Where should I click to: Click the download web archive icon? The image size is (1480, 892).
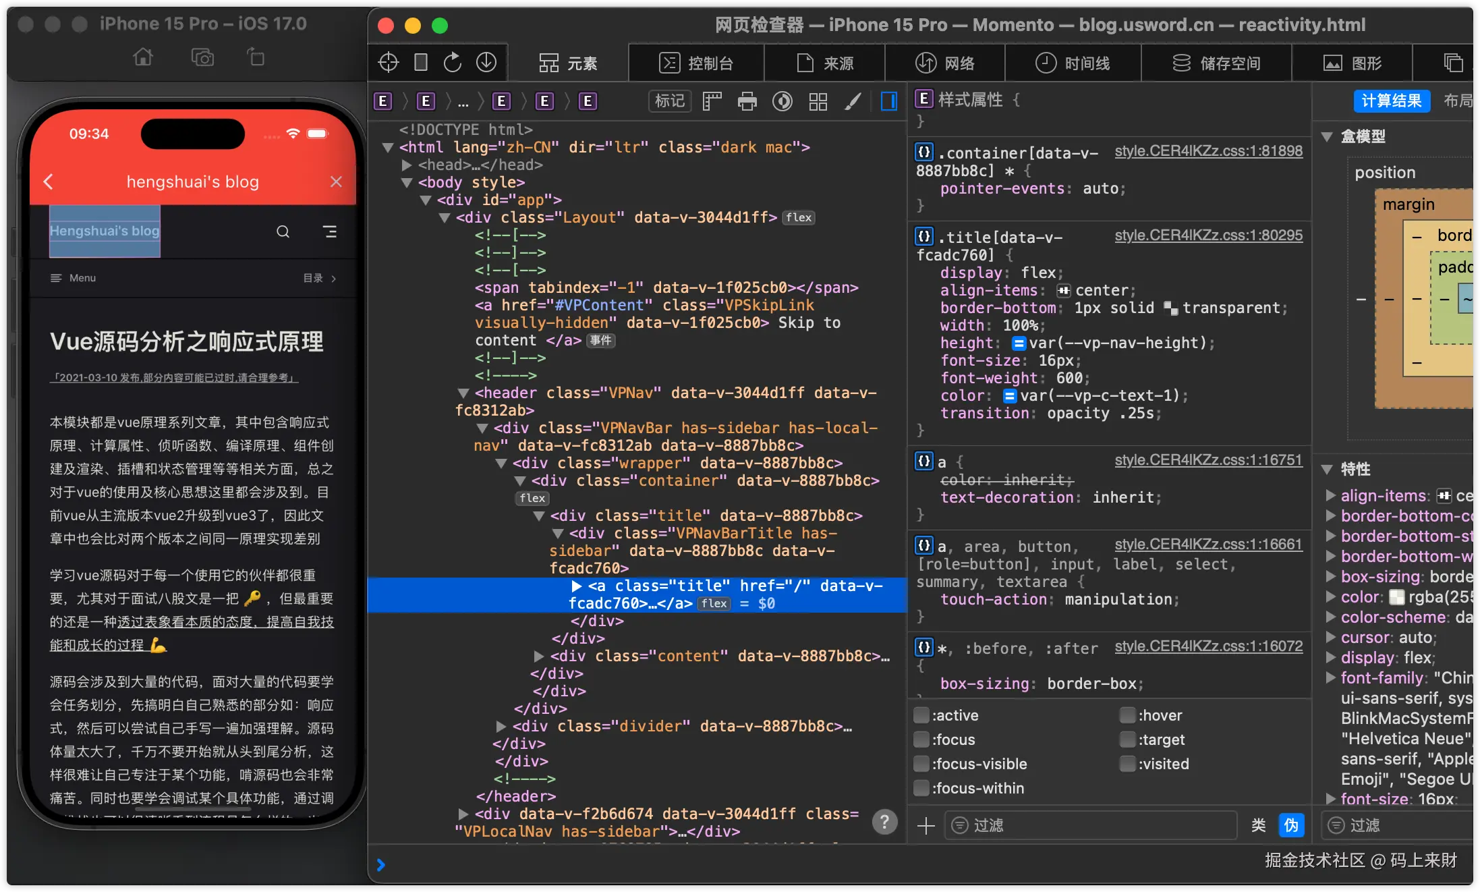point(486,63)
